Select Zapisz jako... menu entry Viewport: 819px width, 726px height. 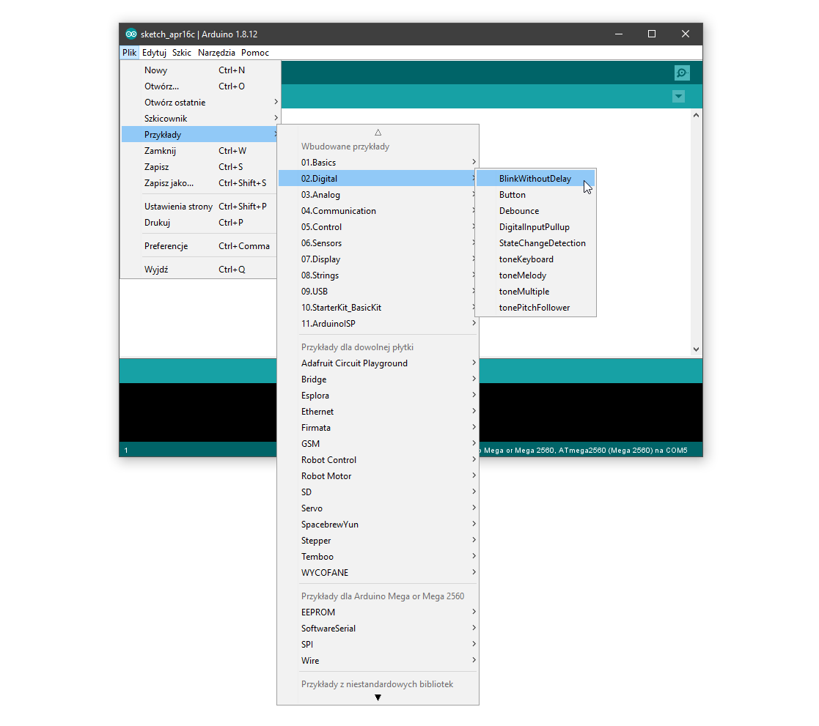pyautogui.click(x=199, y=182)
